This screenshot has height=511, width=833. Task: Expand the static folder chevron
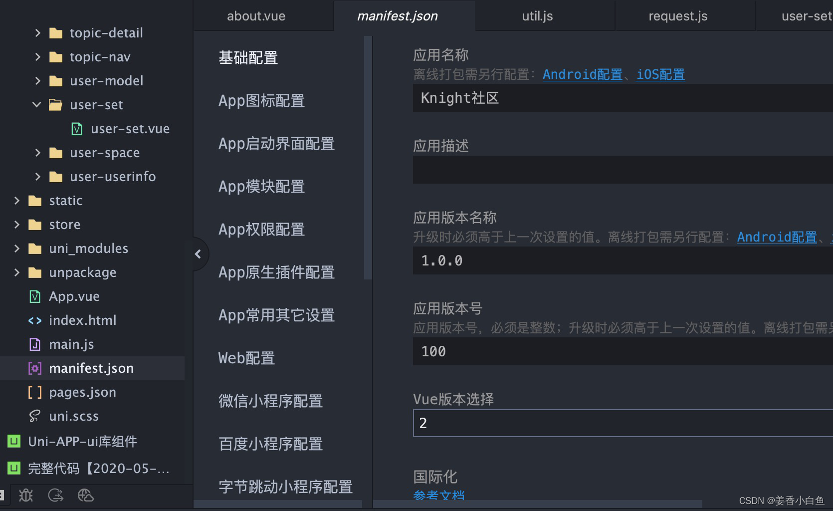click(16, 201)
